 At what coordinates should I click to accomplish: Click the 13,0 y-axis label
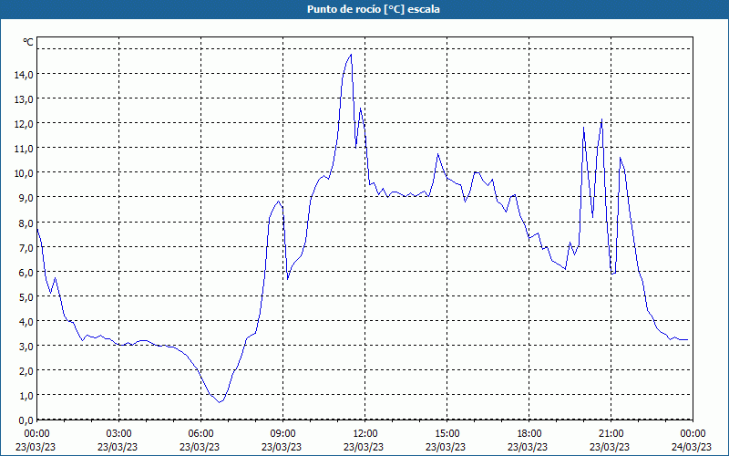[x=24, y=98]
